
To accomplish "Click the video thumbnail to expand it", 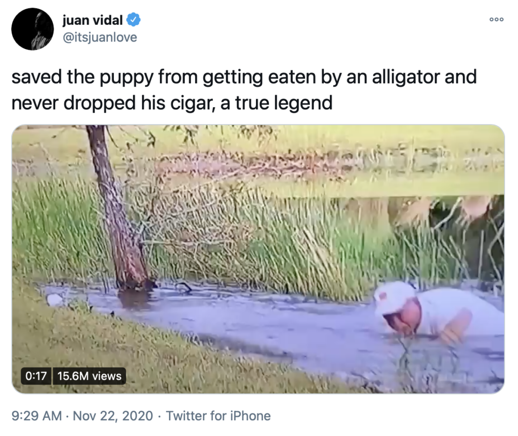I will click(259, 258).
